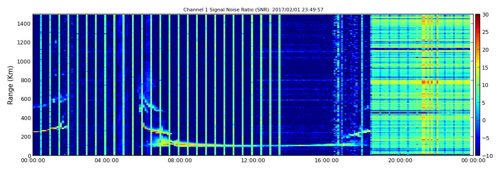Click the colorbar label 20
The image size is (501, 177).
(x=486, y=50)
